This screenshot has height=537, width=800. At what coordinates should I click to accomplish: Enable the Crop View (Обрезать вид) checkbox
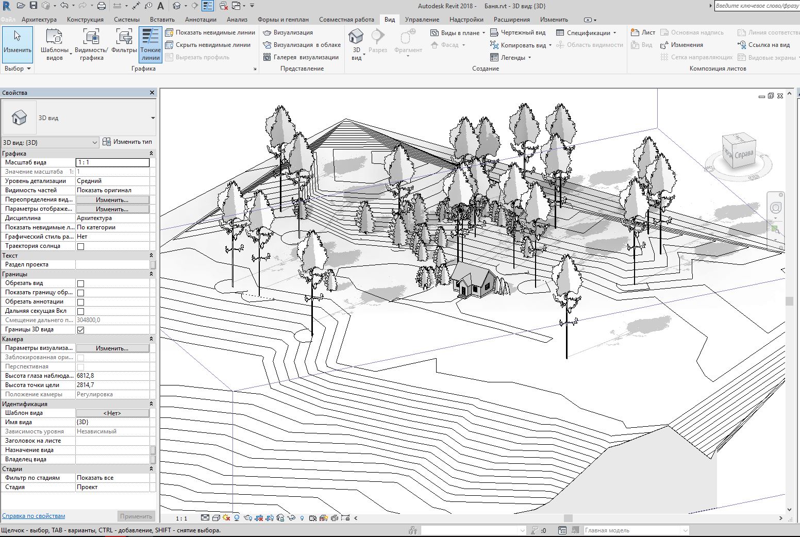point(80,283)
